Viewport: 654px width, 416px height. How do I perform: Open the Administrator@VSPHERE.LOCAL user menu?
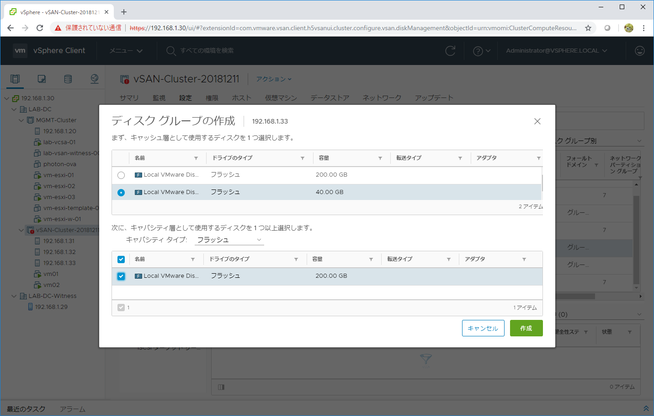557,51
